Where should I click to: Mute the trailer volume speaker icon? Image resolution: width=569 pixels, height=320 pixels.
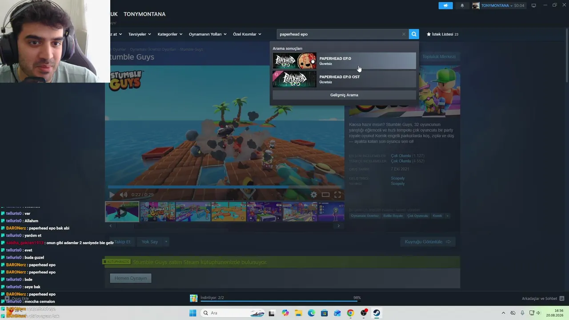pyautogui.click(x=124, y=195)
